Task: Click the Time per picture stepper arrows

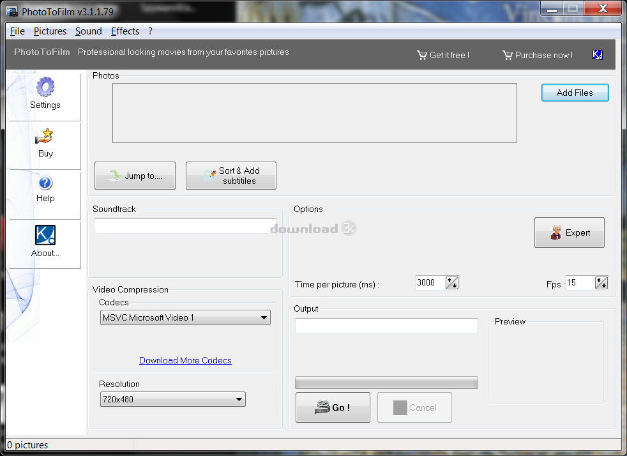Action: point(452,283)
